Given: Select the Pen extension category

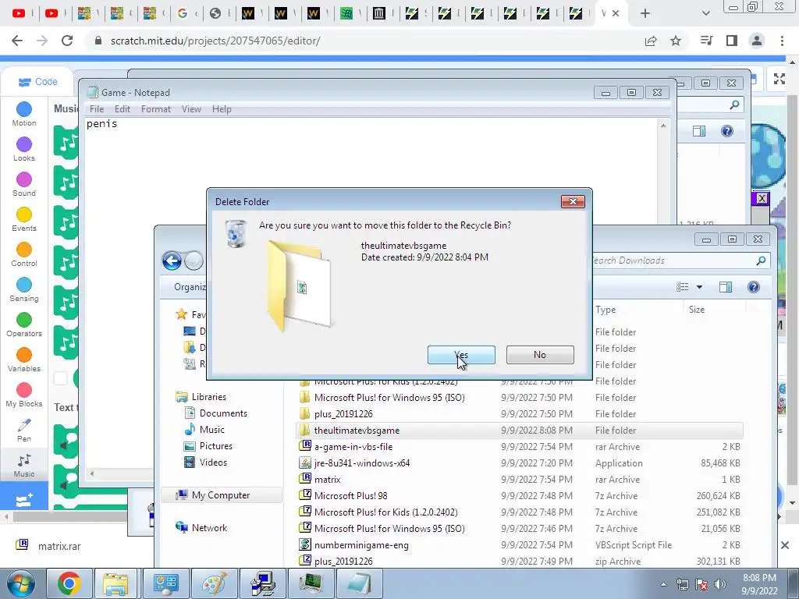Looking at the screenshot, I should pyautogui.click(x=24, y=431).
